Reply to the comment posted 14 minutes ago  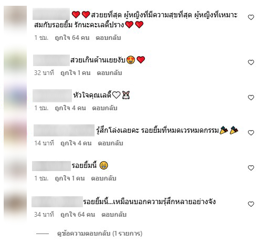pyautogui.click(x=110, y=143)
